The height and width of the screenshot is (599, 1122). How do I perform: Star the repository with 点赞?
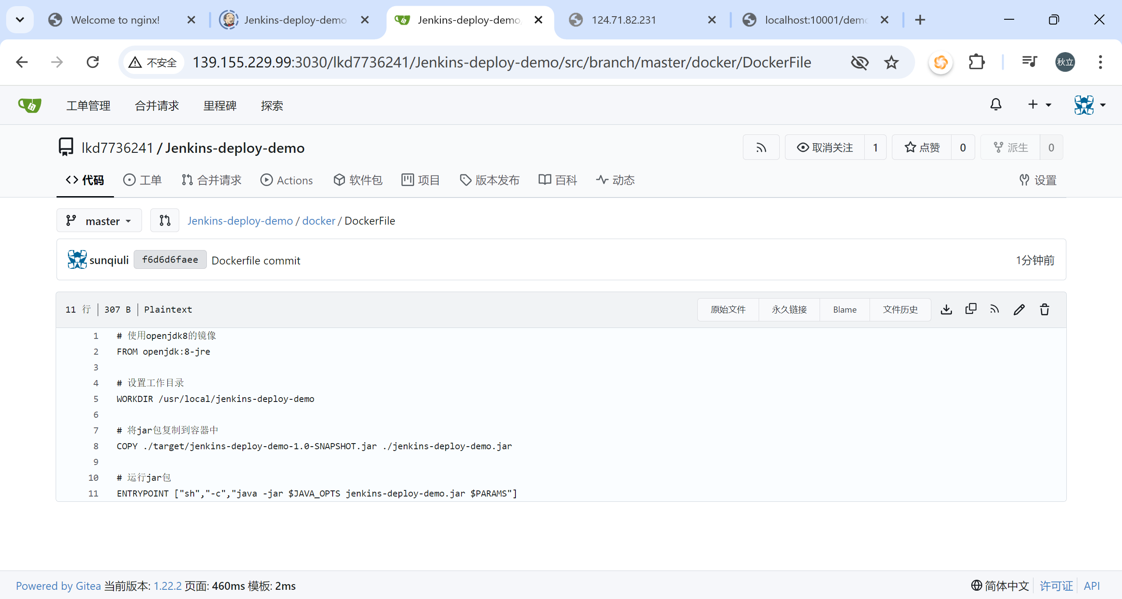tap(922, 148)
